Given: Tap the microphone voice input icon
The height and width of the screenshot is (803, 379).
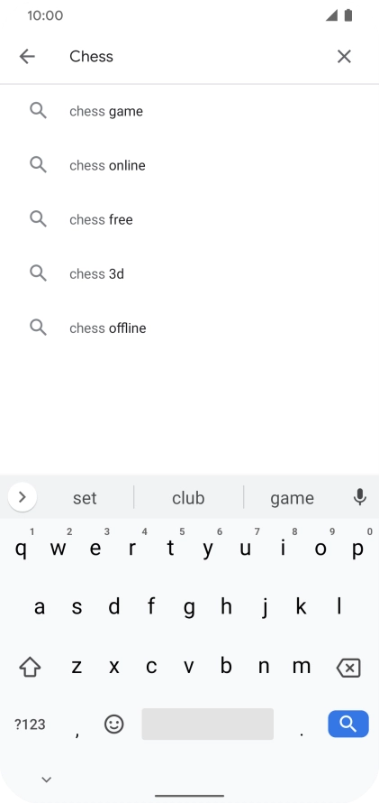Looking at the screenshot, I should point(359,497).
